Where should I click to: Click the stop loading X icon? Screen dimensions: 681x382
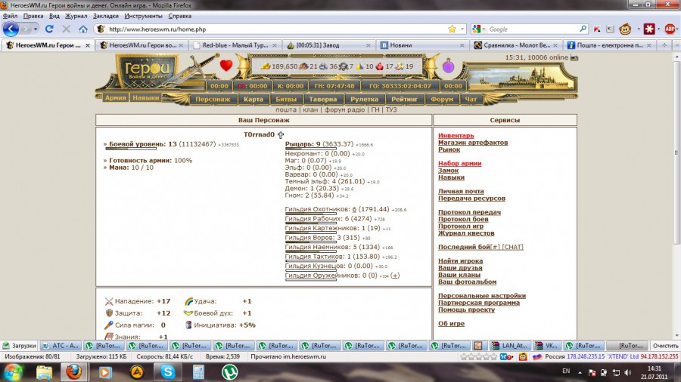tap(66, 29)
